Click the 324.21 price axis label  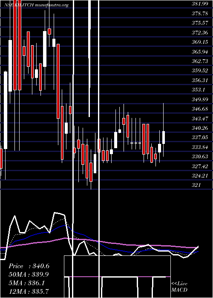point(200,175)
